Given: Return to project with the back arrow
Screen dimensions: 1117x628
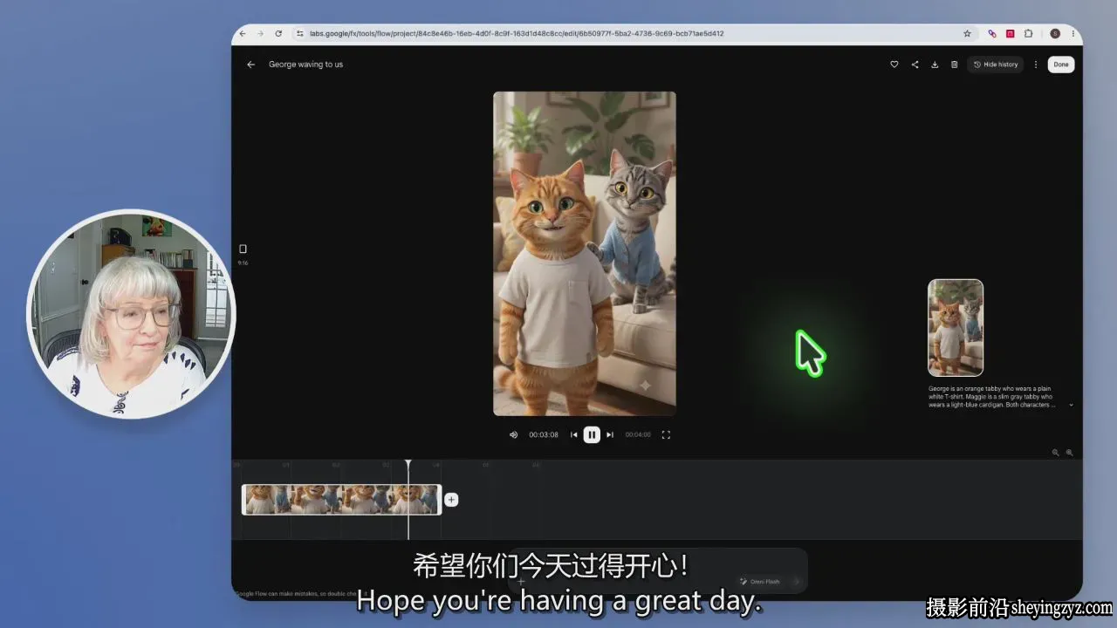Looking at the screenshot, I should point(250,65).
